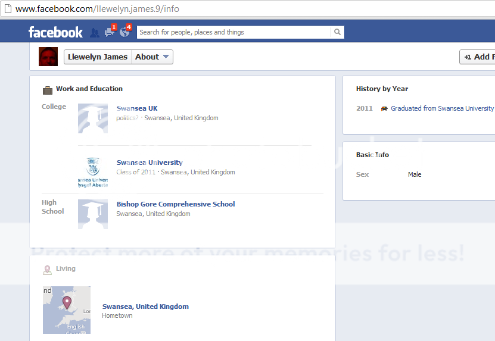
Task: Open the About dropdown menu
Action: click(152, 57)
